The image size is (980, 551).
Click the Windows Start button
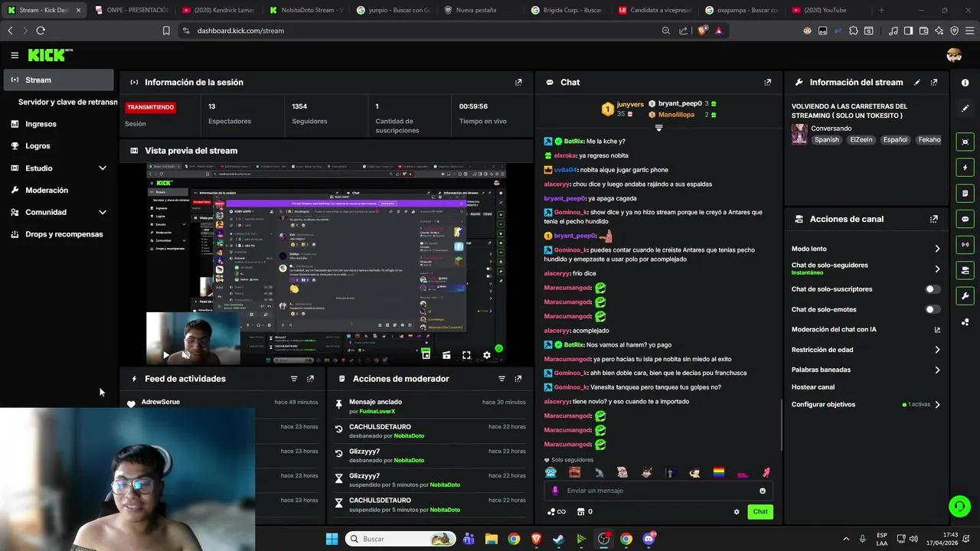click(x=332, y=539)
